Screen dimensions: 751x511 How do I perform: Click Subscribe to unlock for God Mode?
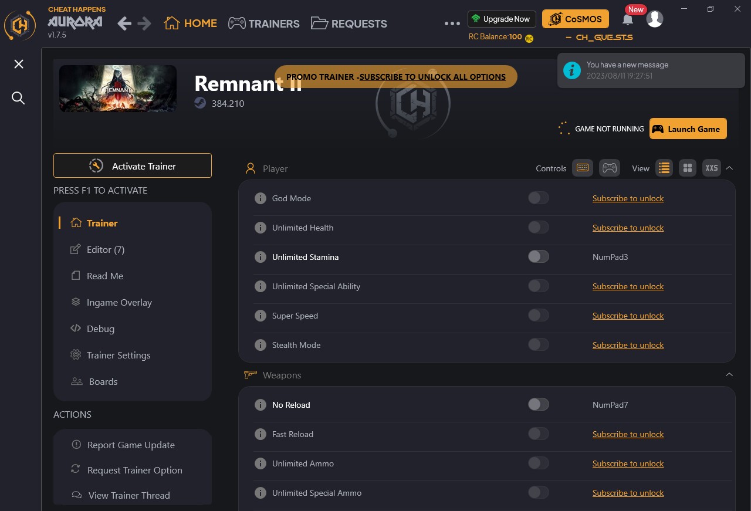628,198
